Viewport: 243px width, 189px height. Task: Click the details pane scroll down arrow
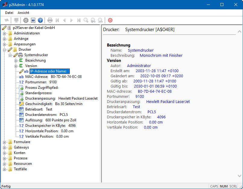(239, 176)
